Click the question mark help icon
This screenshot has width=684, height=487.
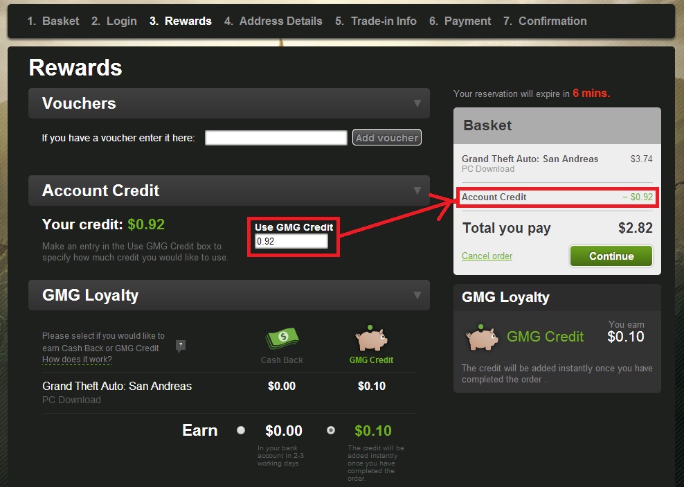[180, 346]
